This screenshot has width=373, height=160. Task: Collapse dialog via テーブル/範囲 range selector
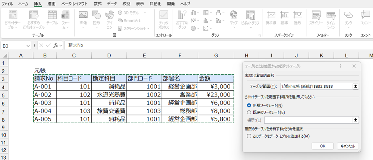[x=356, y=86]
